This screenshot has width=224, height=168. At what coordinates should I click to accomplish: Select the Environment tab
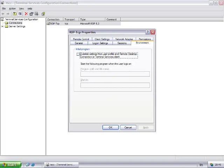click(142, 43)
